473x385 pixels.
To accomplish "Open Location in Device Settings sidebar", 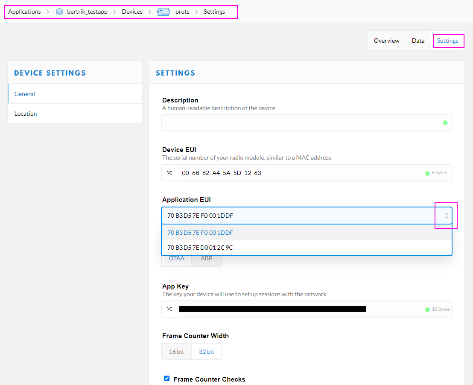I will pos(26,114).
